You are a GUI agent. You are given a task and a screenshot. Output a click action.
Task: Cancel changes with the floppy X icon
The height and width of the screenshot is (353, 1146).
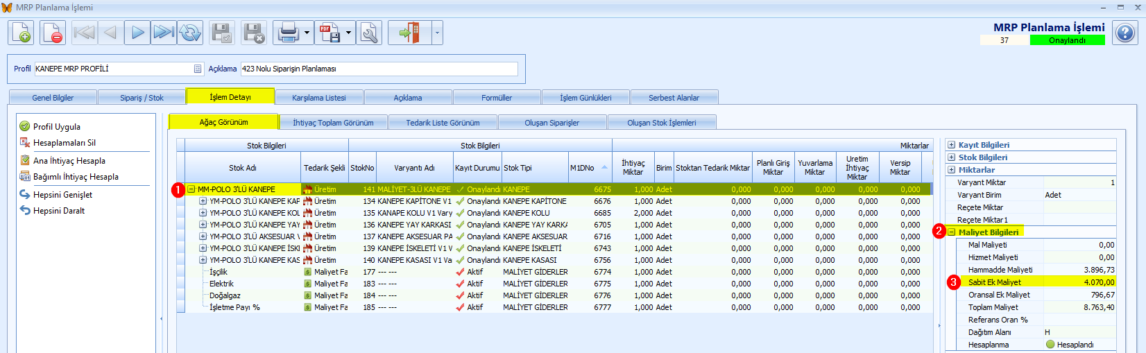[253, 33]
